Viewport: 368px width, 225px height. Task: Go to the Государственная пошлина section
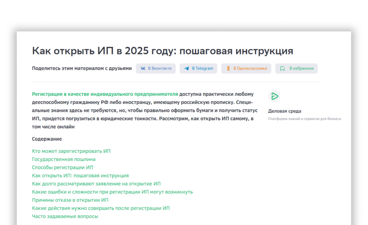(x=64, y=159)
